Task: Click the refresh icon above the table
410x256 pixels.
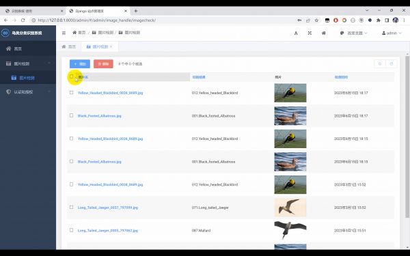Action: click(380, 63)
